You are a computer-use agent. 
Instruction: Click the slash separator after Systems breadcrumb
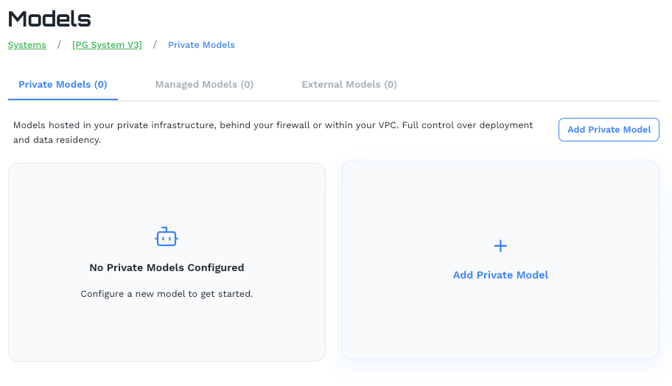click(x=59, y=45)
